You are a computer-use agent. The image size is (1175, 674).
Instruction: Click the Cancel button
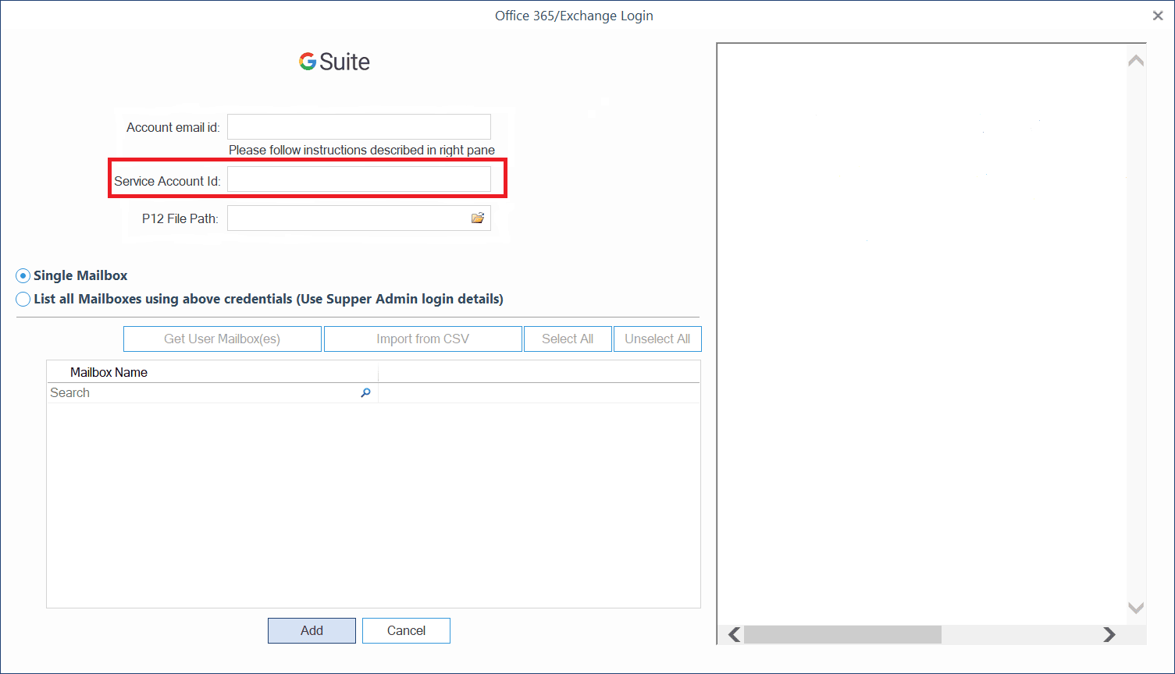coord(406,630)
